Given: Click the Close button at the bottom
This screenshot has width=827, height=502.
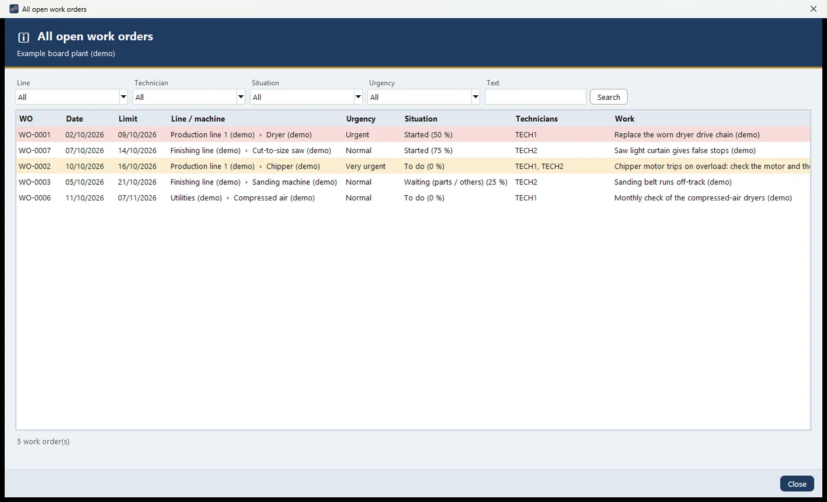Looking at the screenshot, I should tap(797, 484).
